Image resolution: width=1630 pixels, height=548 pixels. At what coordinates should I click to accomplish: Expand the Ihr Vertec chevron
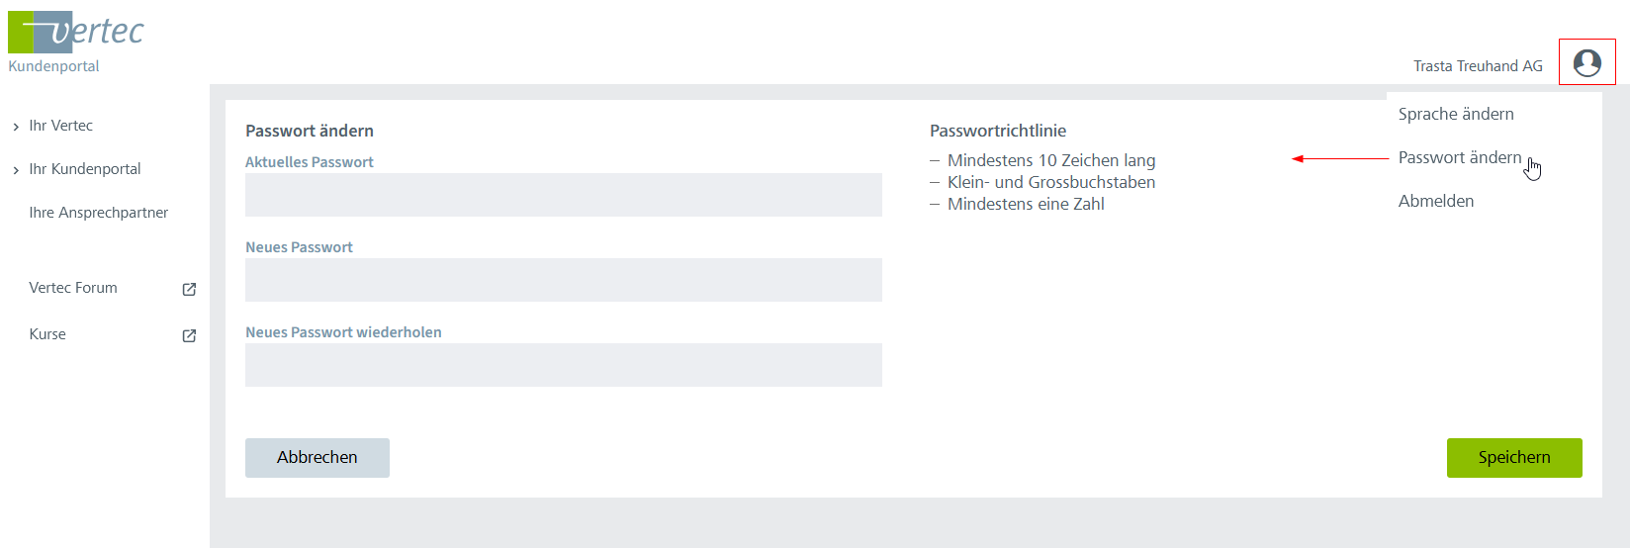click(x=16, y=127)
